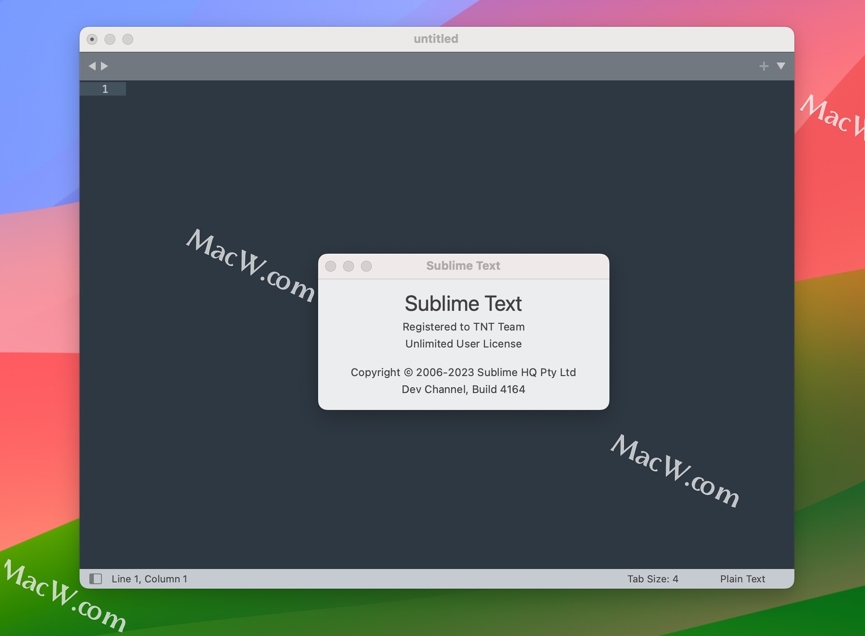The width and height of the screenshot is (865, 636).
Task: Open the Plain Text syntax selector
Action: (x=742, y=579)
